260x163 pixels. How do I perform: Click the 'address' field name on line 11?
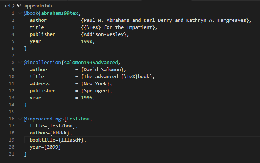[40, 84]
